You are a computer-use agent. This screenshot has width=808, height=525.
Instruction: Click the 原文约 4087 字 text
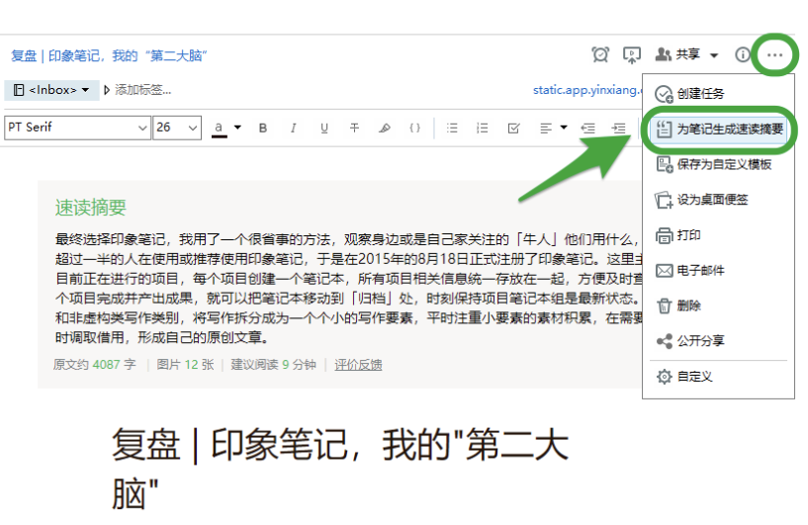(x=94, y=365)
